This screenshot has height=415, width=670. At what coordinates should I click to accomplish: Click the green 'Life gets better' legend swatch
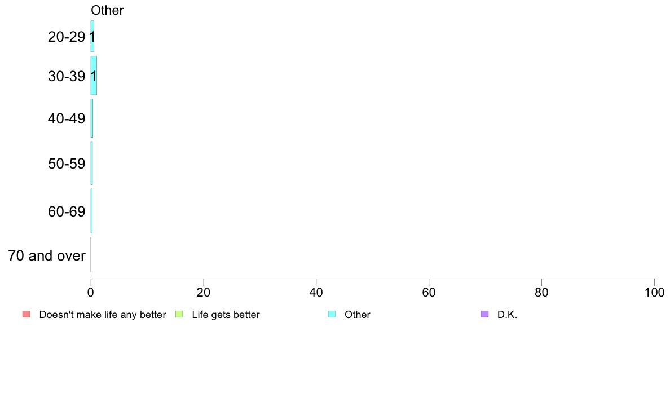(179, 314)
